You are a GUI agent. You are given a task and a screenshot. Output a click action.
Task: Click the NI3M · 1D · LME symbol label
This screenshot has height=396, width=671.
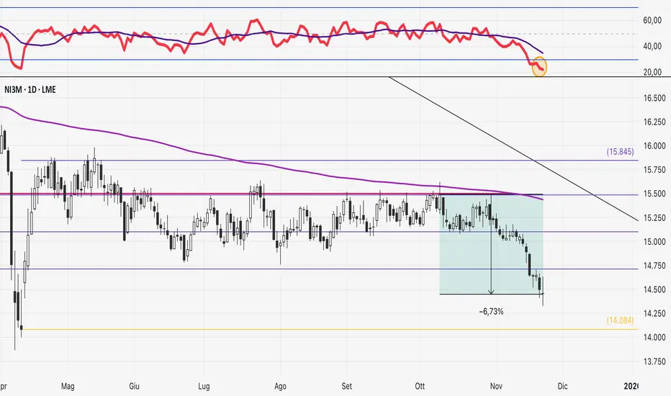[30, 89]
